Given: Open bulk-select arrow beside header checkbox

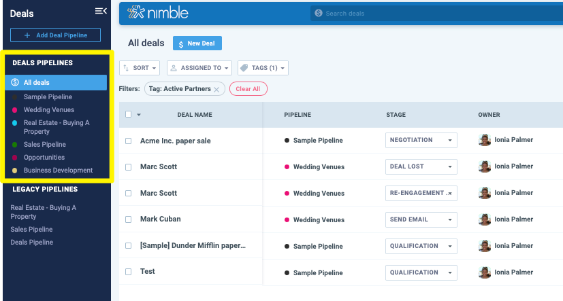Looking at the screenshot, I should (139, 115).
